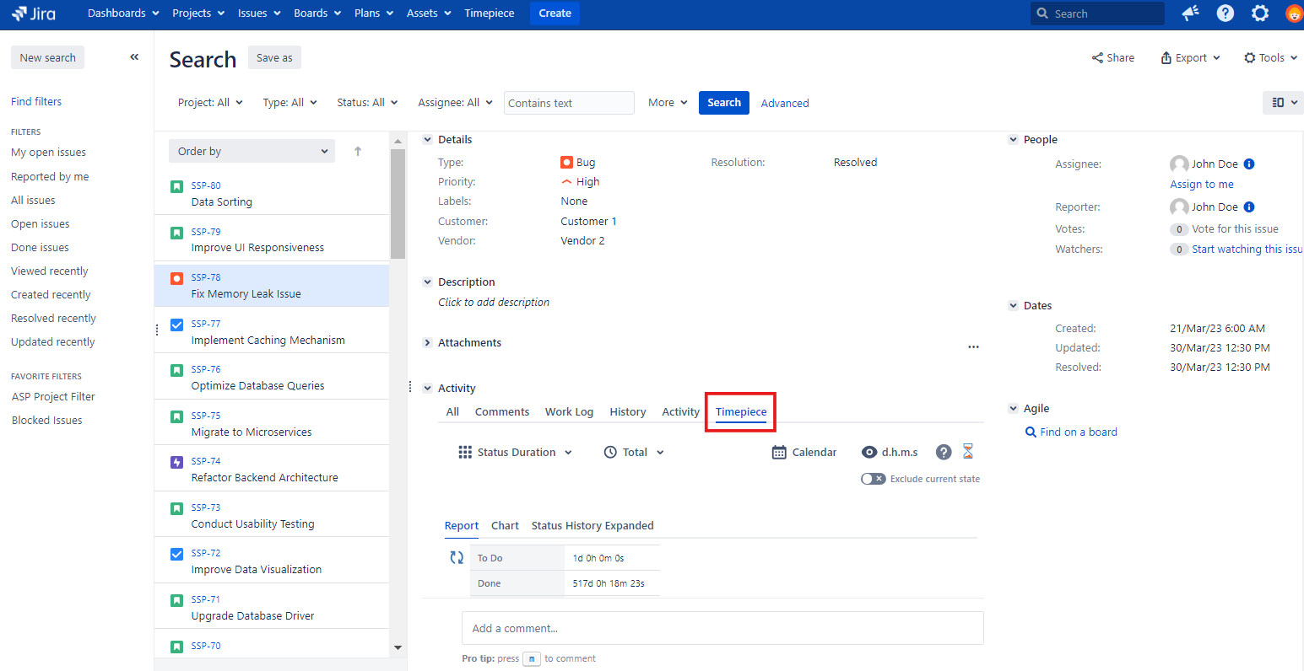
Task: Click the Timepiece hourglass icon
Action: pyautogui.click(x=968, y=452)
